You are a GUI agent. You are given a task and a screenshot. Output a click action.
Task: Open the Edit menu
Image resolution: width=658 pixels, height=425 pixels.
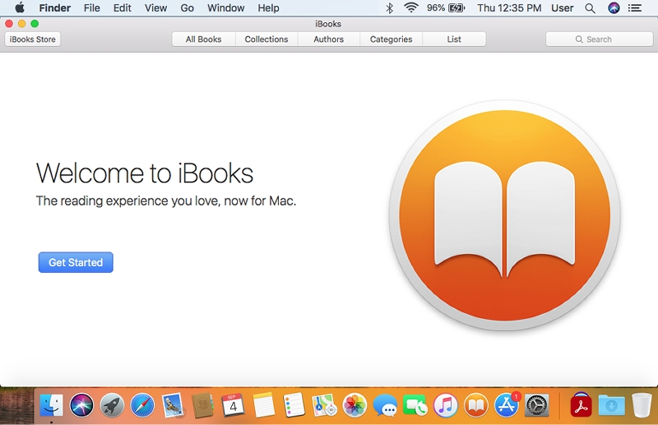tap(122, 8)
